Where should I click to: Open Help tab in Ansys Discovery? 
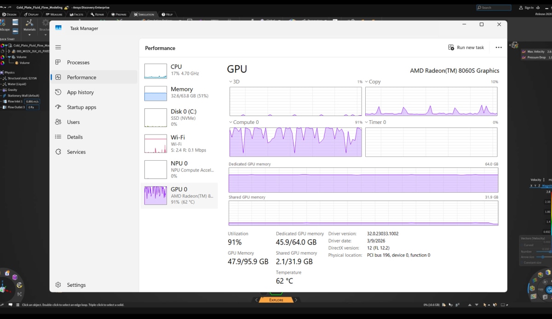coord(167,14)
